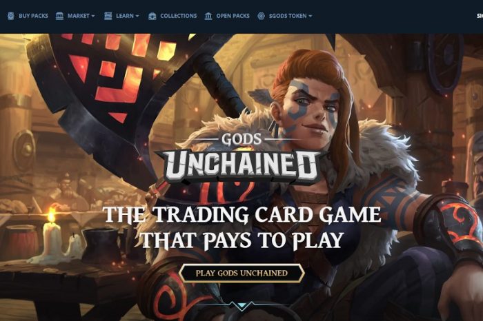
Task: Select the $GODS Token text label
Action: pyautogui.click(x=288, y=16)
